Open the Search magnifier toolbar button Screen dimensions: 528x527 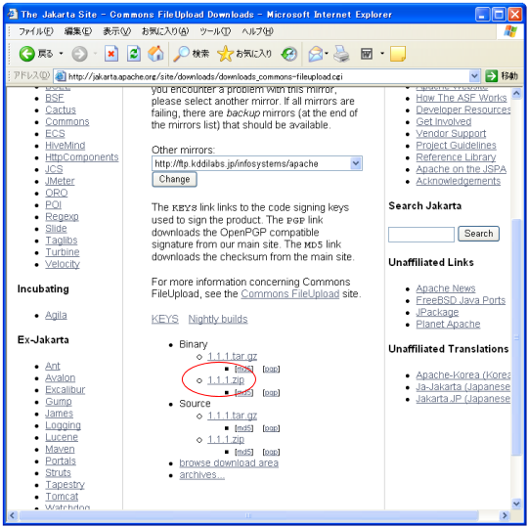(192, 54)
